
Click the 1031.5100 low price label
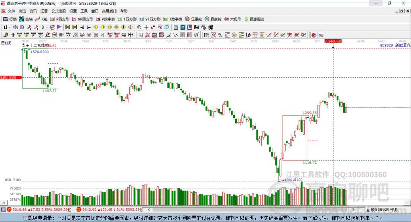(293, 180)
